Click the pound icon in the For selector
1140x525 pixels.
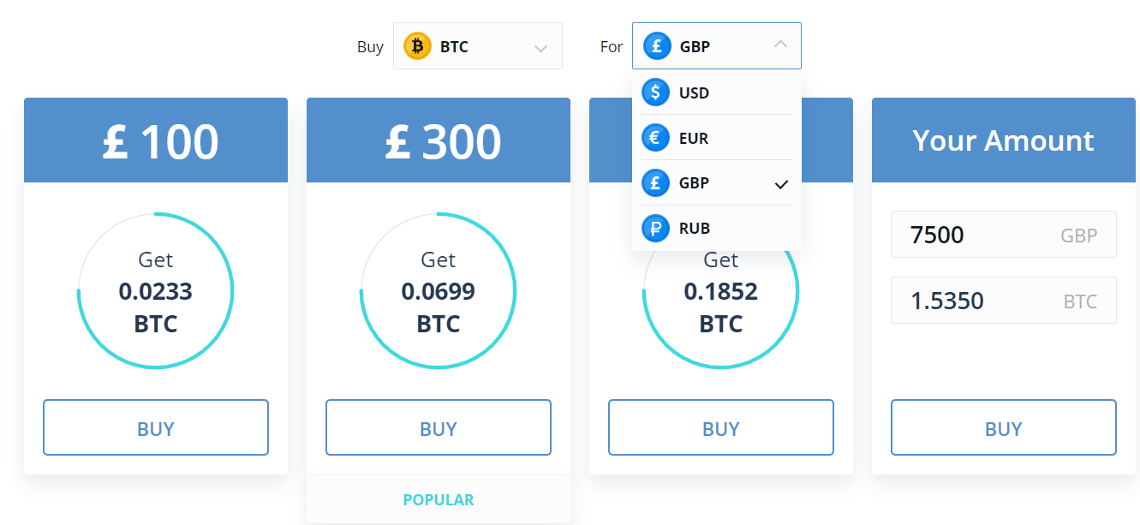click(655, 45)
